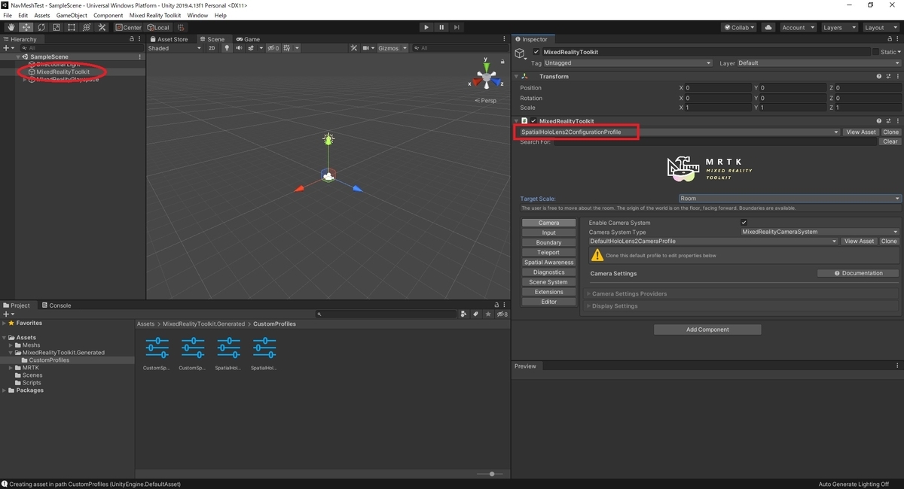Select the Input settings tab
Viewport: 904px width, 489px height.
click(548, 232)
